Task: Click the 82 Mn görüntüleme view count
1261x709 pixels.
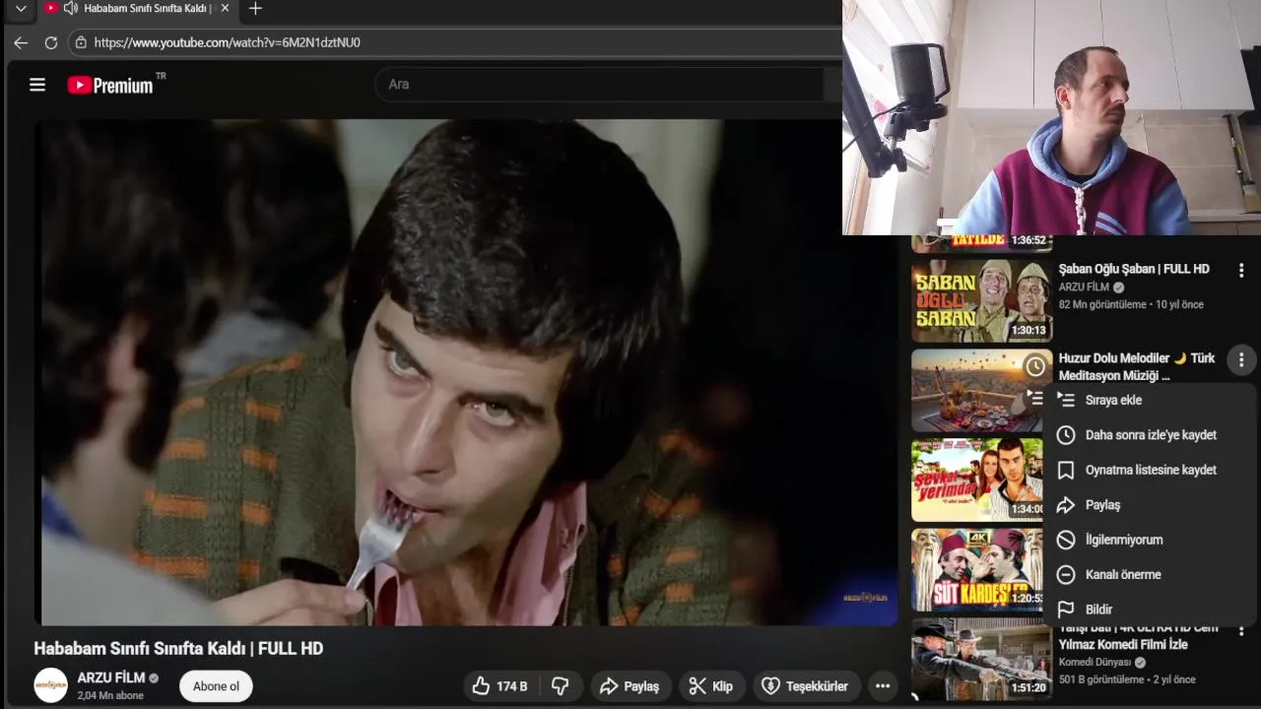Action: tap(1102, 305)
